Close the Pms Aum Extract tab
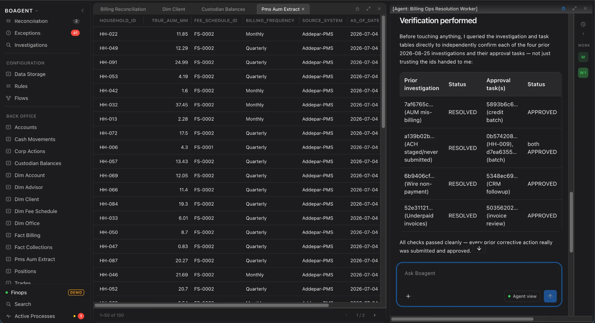This screenshot has height=323, width=595. [303, 9]
